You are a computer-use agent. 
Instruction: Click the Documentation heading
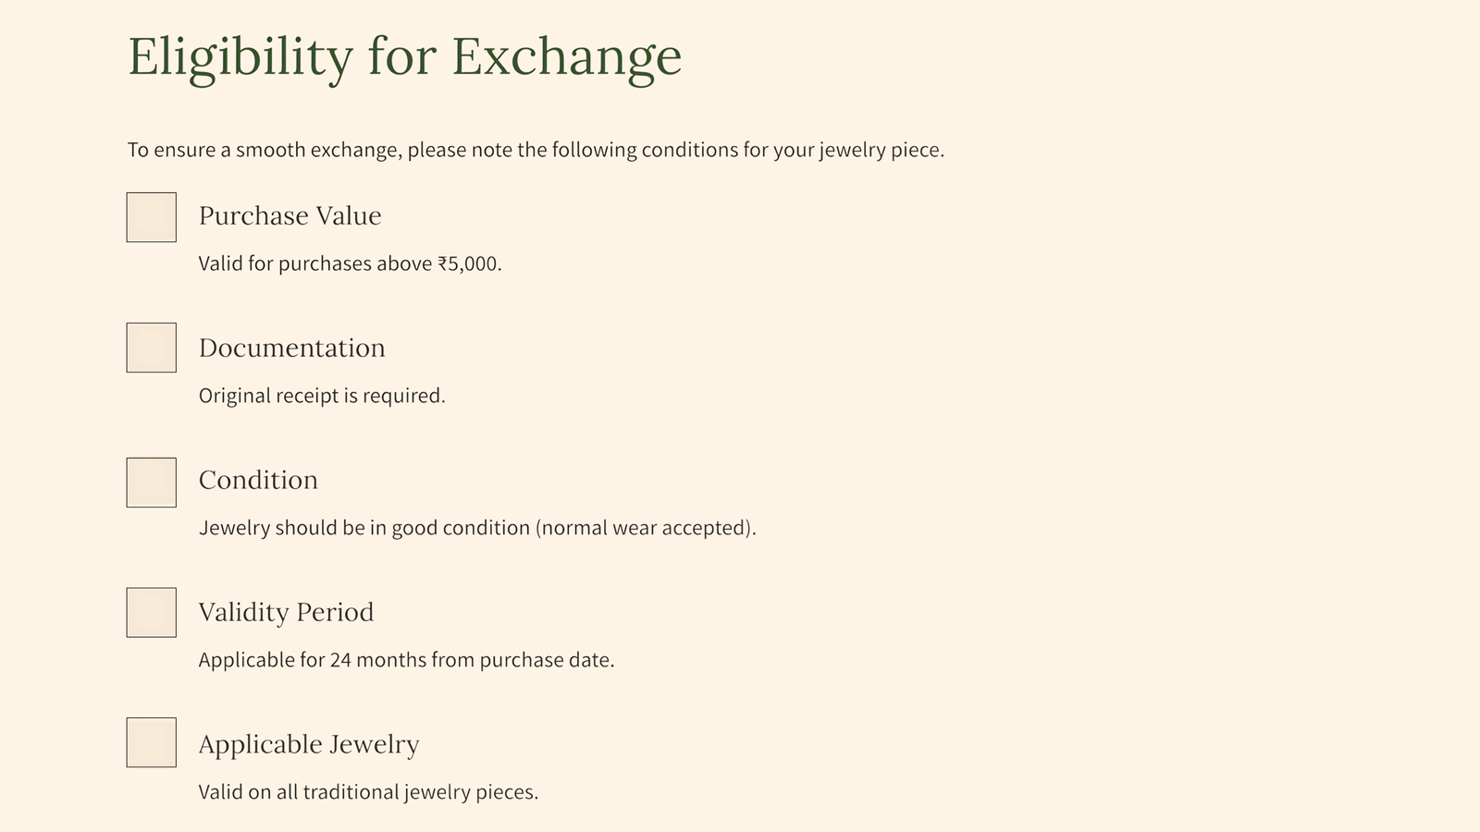click(291, 349)
